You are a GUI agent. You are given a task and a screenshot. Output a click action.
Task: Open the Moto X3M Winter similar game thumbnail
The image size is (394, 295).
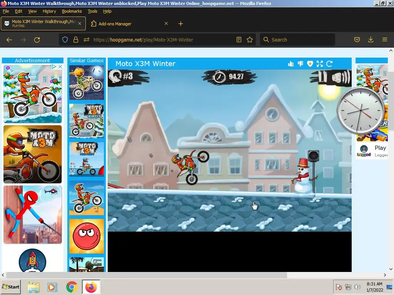click(87, 121)
